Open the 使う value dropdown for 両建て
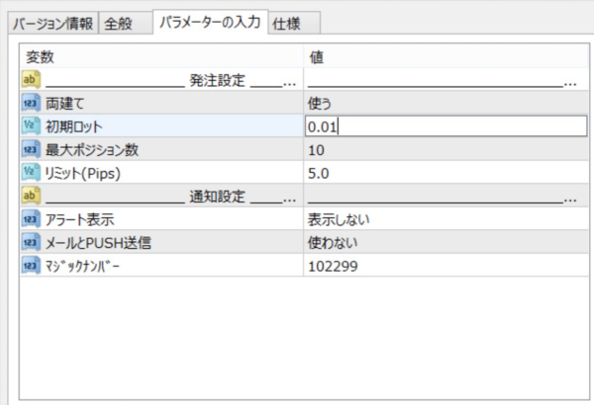 445,104
